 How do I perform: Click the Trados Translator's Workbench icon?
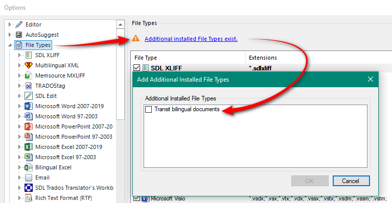[29, 188]
